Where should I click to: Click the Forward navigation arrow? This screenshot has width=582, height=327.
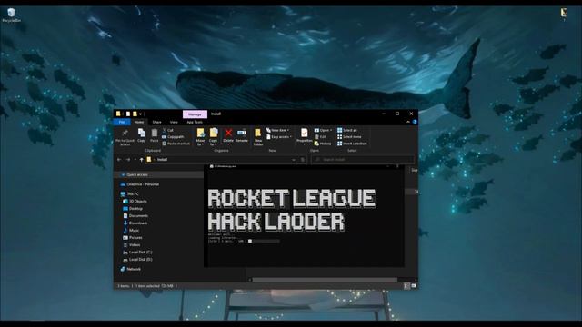[128, 160]
